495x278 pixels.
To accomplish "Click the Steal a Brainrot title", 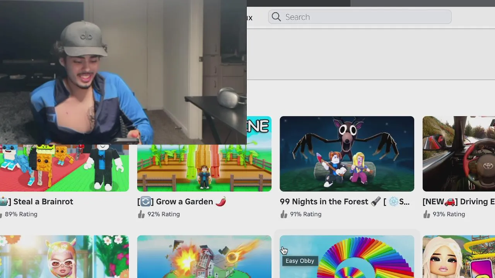I will pos(37,202).
